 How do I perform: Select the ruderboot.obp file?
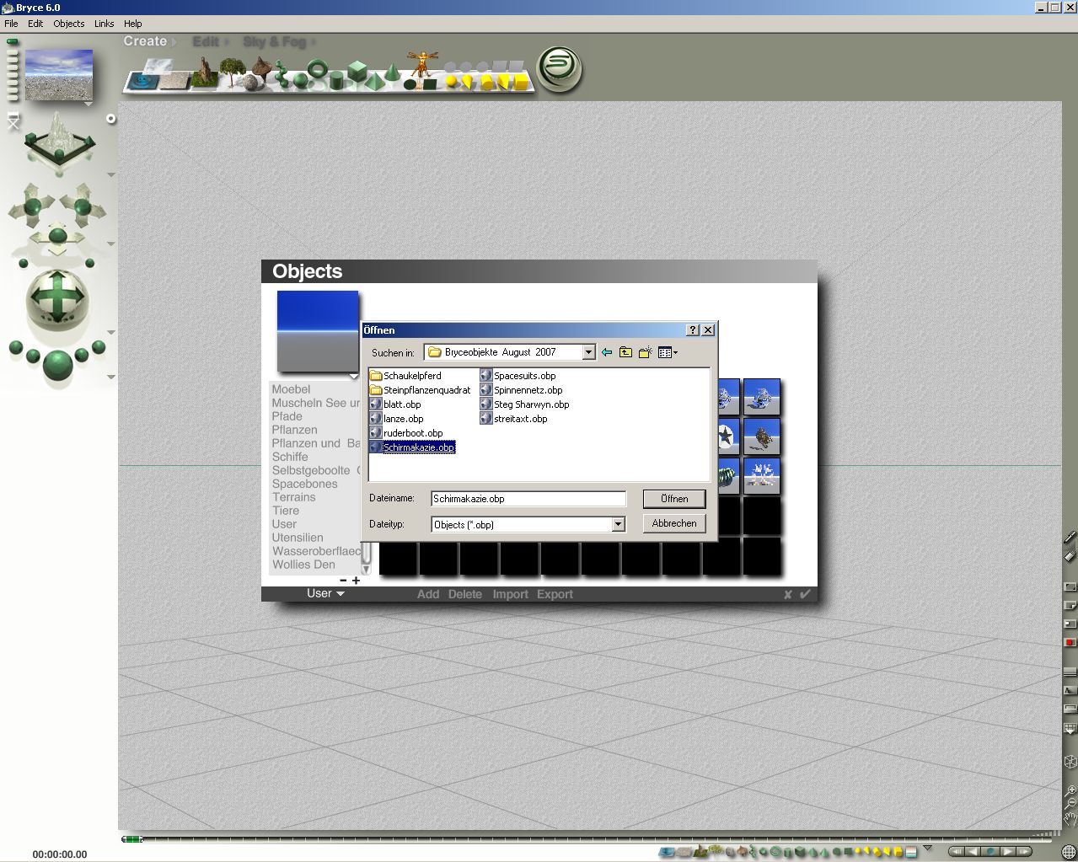pos(406,433)
